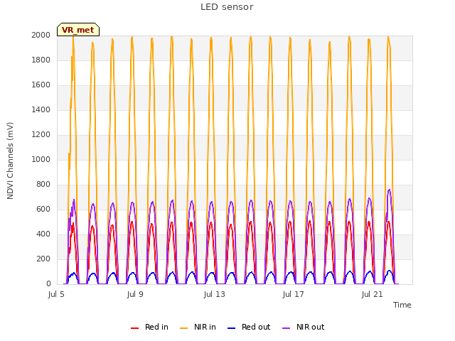Toggle the Red in legend entry
Viewport: 455px width, 341px height.
pyautogui.click(x=149, y=327)
